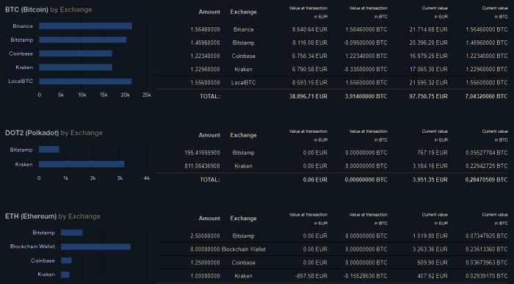Select the Blockchain Wallet row in ETH table
This screenshot has height=284, width=514.
[x=332, y=250]
